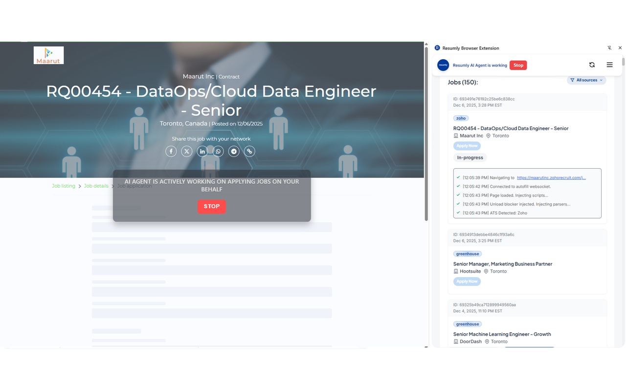Image resolution: width=626 pixels, height=391 pixels.
Task: Click the Toronto, Canada location on the banner
Action: [183, 124]
